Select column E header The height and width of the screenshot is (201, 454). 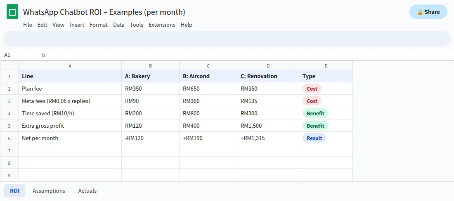326,66
